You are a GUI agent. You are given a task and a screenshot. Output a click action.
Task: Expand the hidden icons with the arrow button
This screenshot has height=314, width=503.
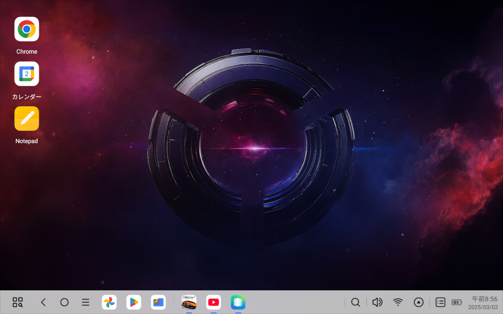click(418, 302)
